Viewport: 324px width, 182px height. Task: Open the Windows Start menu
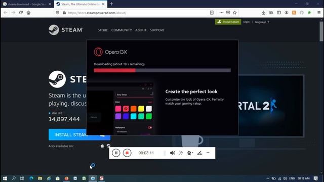(5, 178)
